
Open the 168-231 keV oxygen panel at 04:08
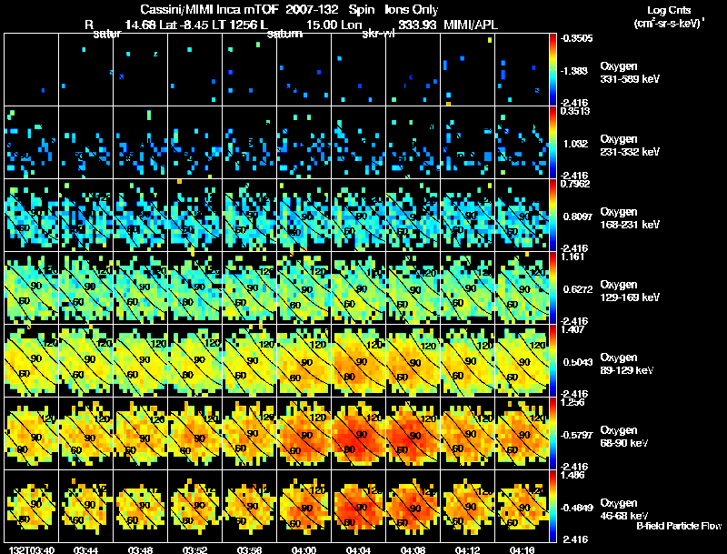point(413,215)
